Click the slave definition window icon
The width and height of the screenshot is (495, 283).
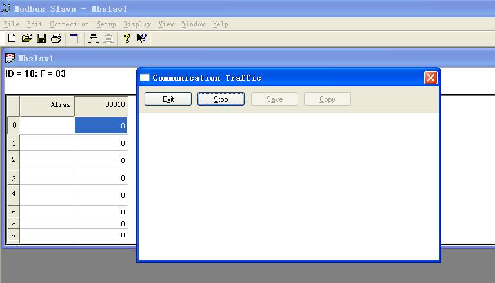click(74, 38)
